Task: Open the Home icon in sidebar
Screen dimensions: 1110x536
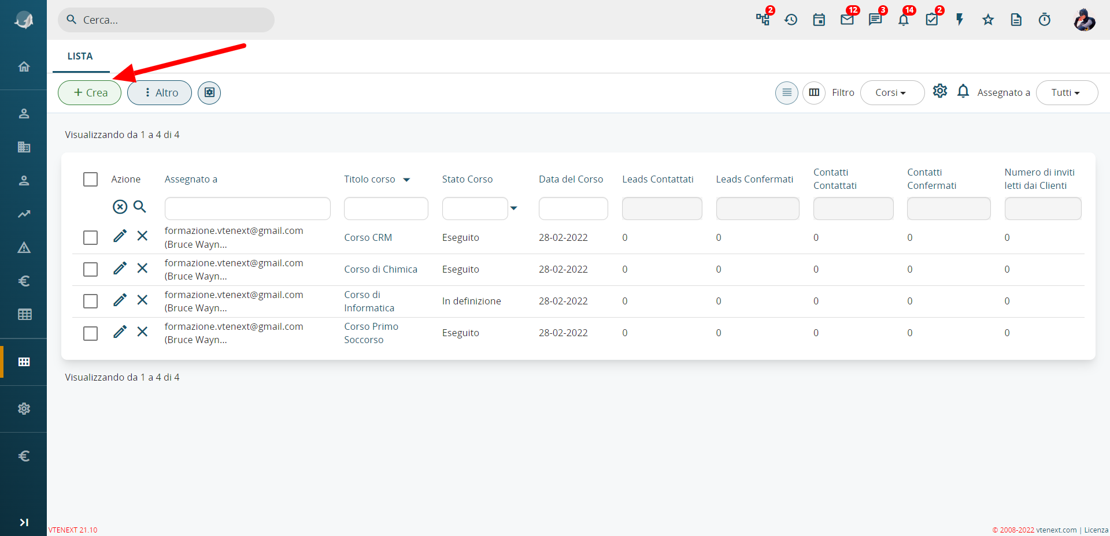Action: coord(24,66)
